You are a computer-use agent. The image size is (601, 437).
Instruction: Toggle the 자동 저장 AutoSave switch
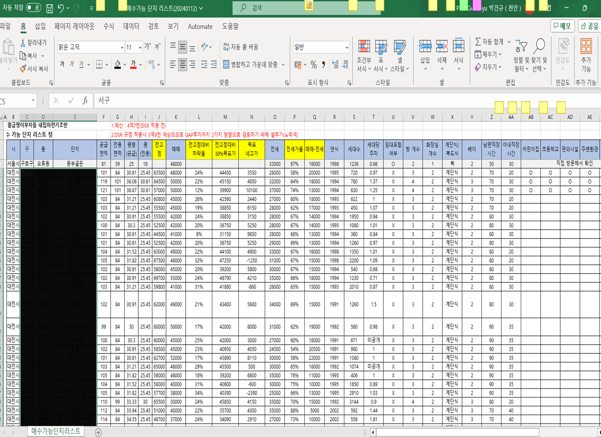[x=33, y=8]
